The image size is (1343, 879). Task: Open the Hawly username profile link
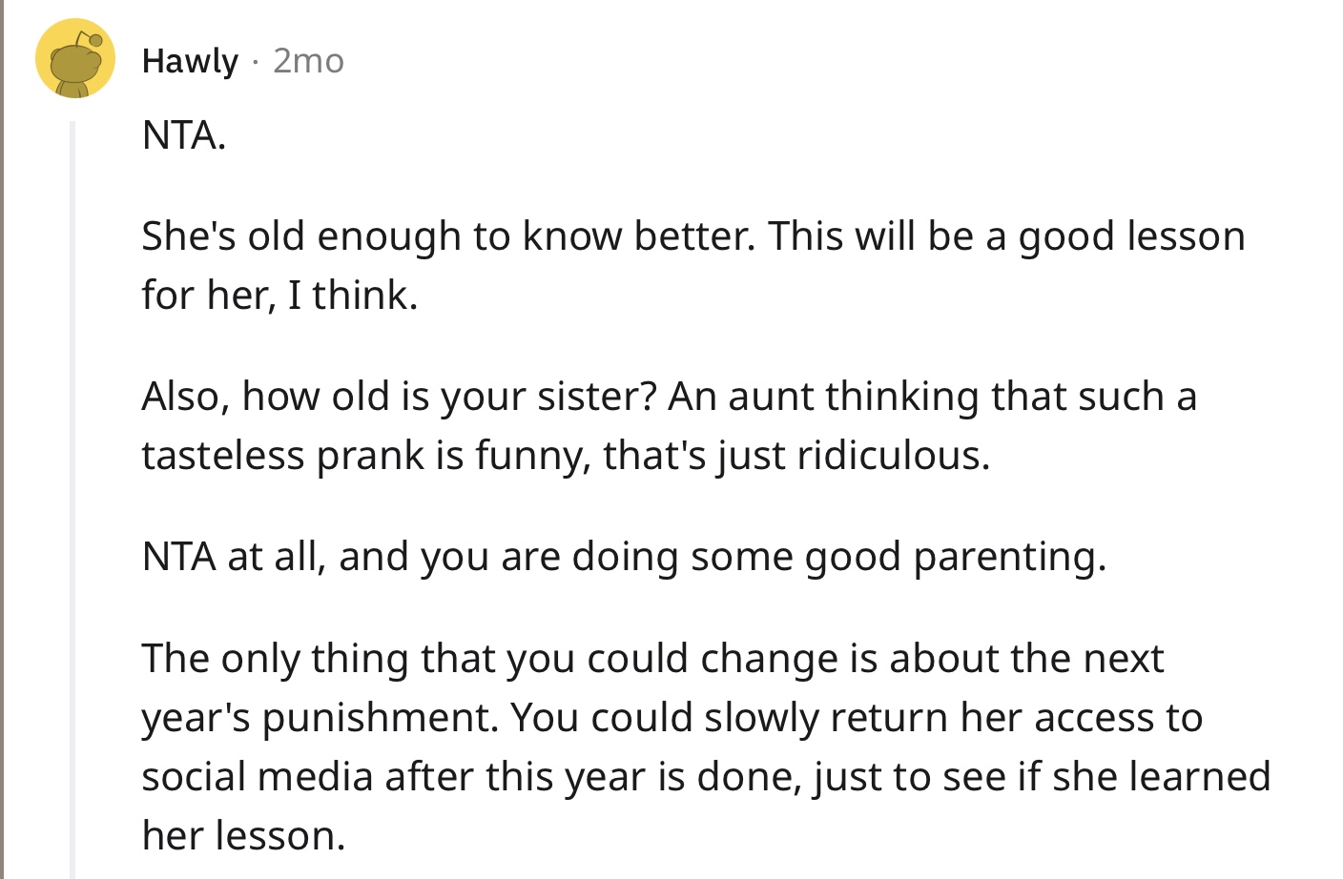[x=190, y=61]
